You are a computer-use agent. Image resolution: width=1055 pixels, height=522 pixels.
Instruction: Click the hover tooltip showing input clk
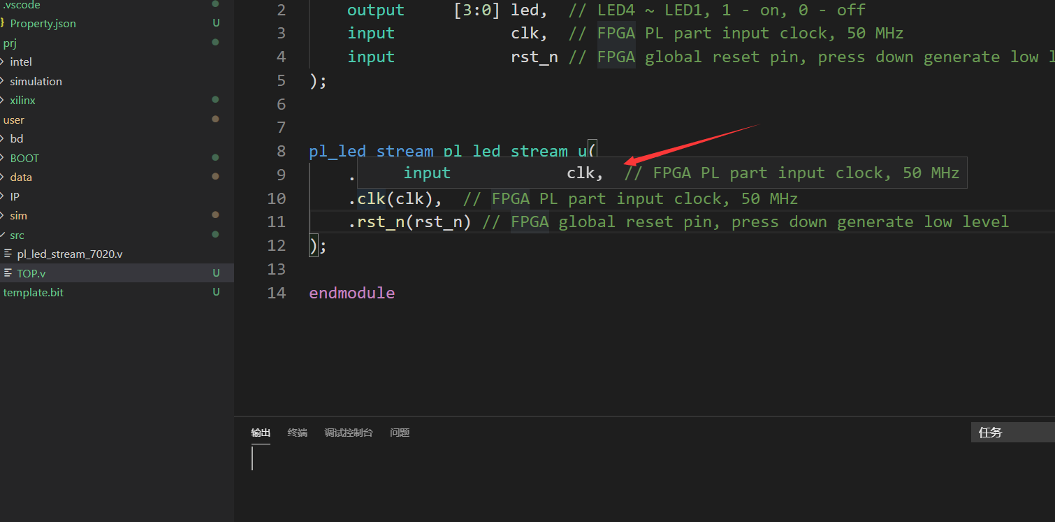coord(662,173)
